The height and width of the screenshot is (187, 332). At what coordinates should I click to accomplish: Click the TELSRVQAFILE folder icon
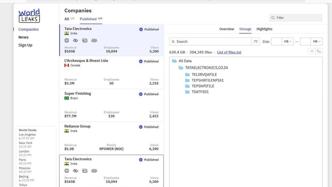point(187,74)
